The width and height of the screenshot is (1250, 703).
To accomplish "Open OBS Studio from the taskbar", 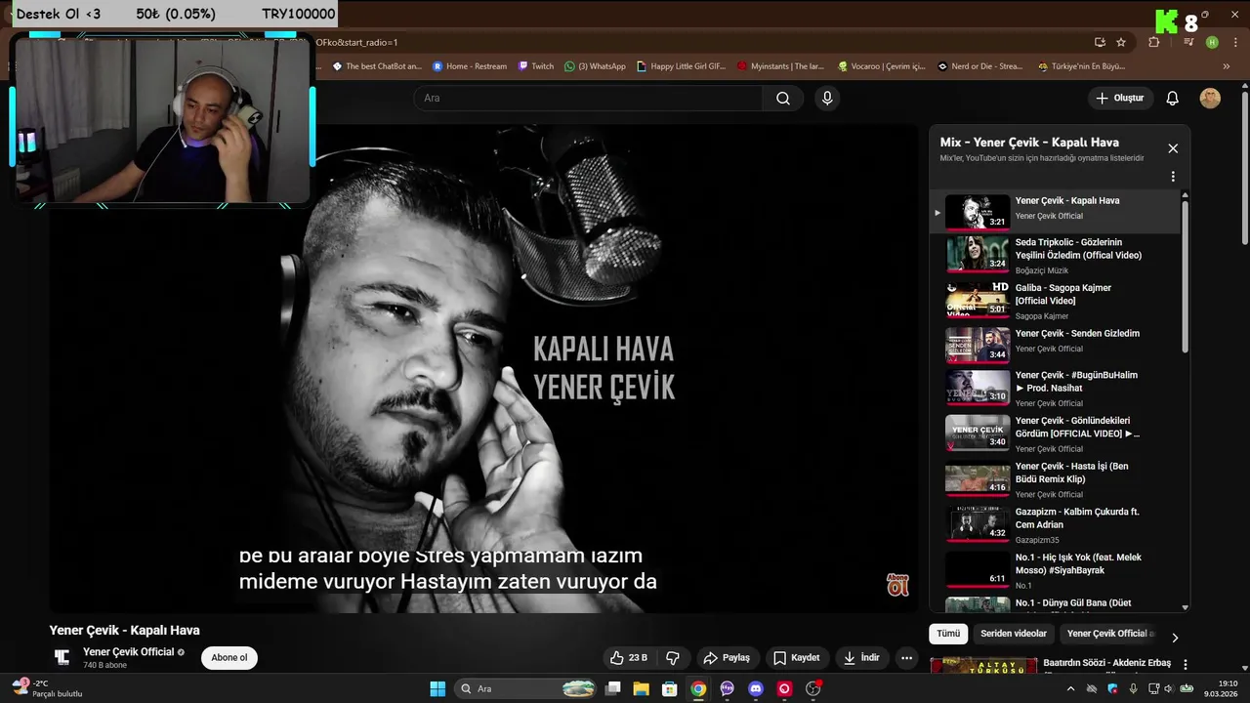I will pos(812,688).
